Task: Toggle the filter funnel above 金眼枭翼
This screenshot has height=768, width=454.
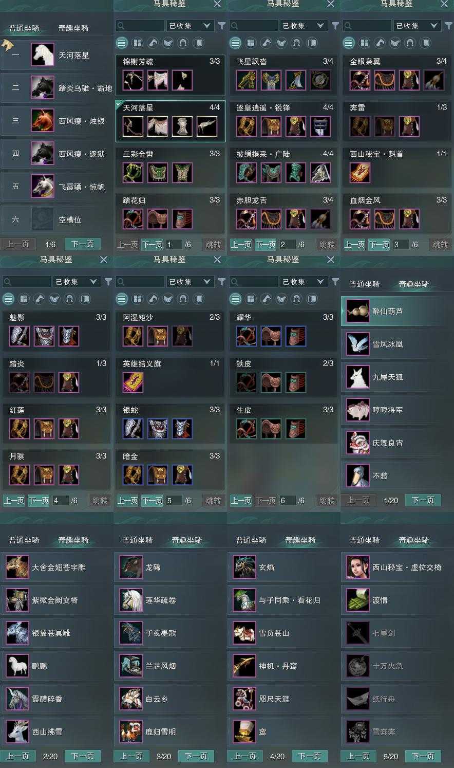Action: (448, 25)
